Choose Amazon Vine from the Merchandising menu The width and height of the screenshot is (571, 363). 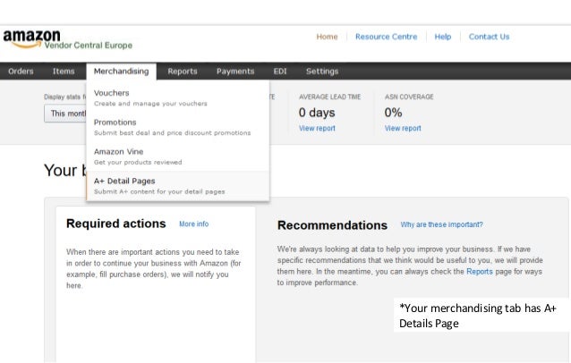tap(178, 156)
